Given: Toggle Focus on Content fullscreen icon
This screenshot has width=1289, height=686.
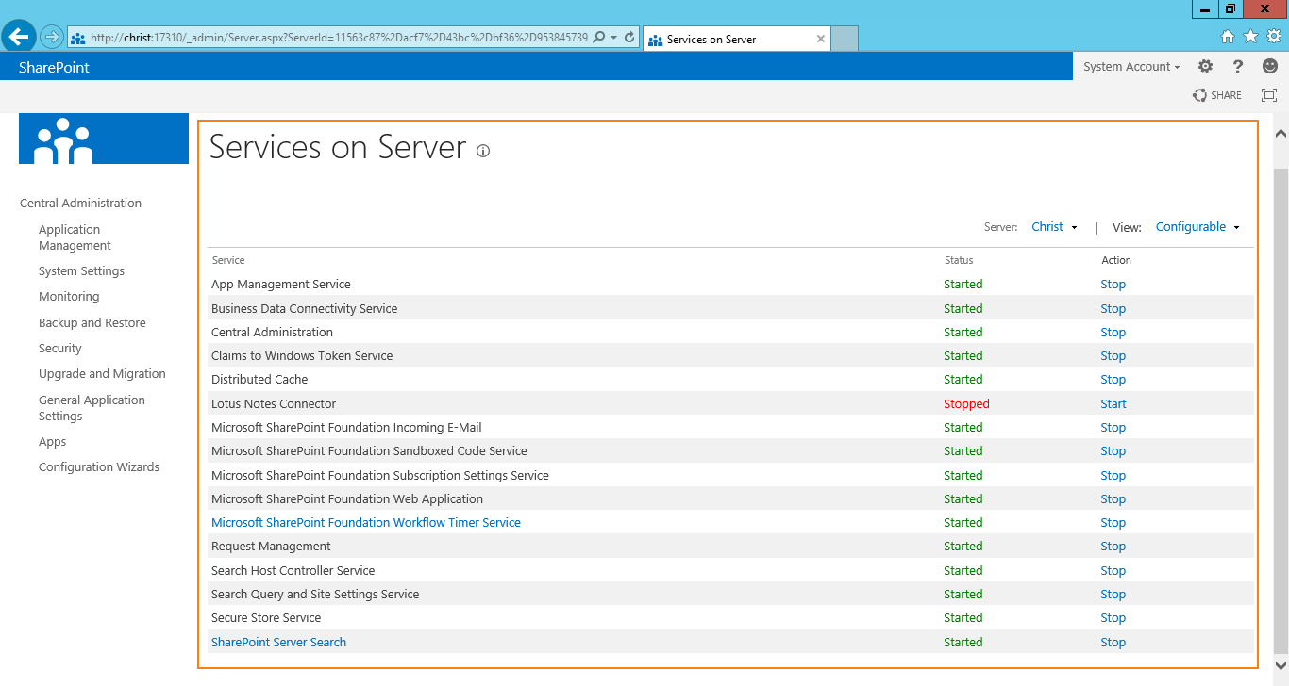Looking at the screenshot, I should tap(1269, 95).
